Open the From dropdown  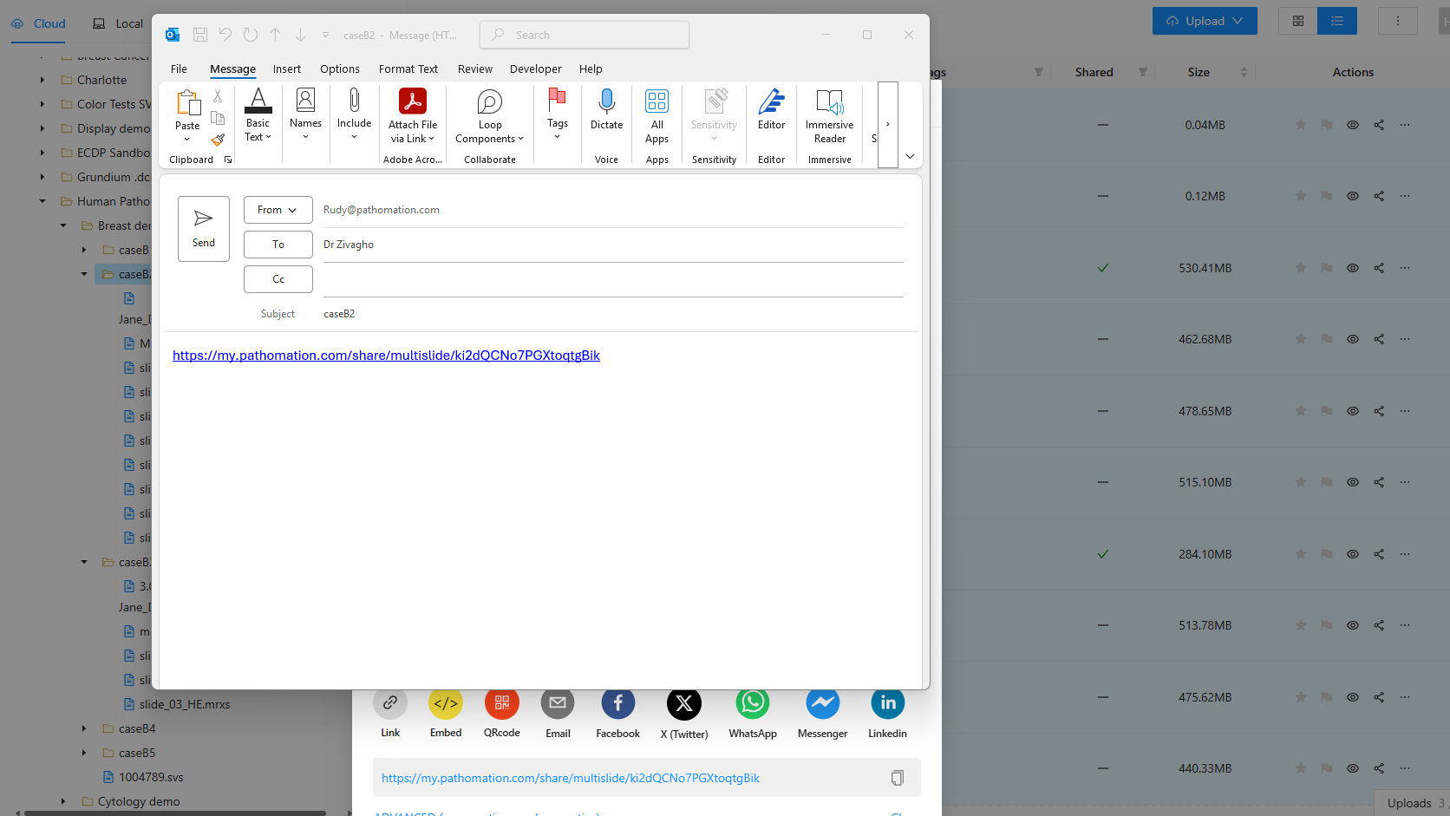(x=278, y=210)
